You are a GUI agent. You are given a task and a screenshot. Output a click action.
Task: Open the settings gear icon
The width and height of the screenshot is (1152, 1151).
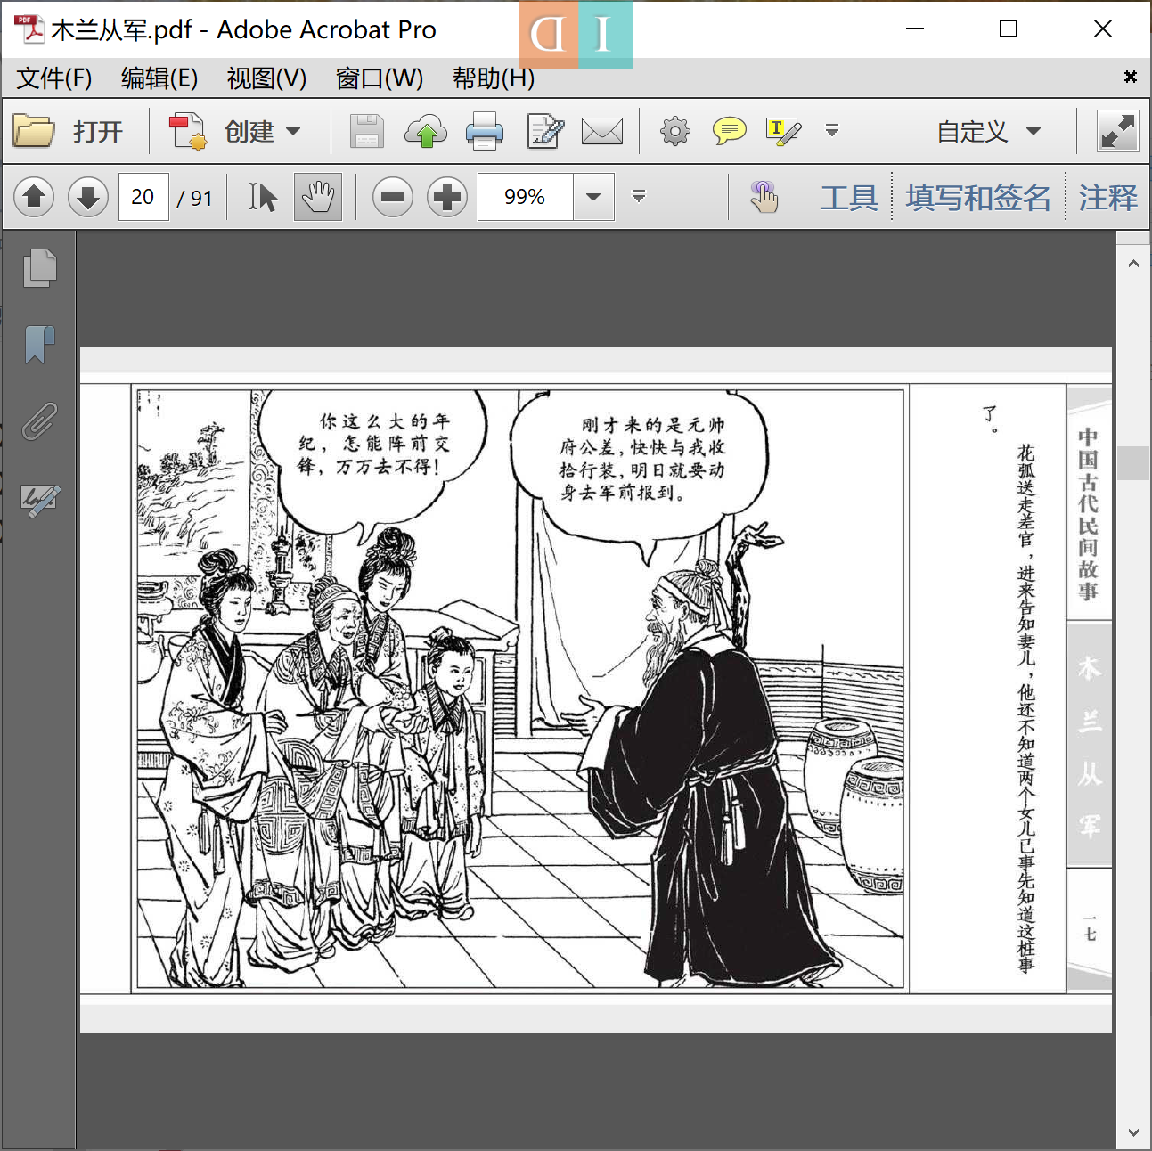click(674, 132)
